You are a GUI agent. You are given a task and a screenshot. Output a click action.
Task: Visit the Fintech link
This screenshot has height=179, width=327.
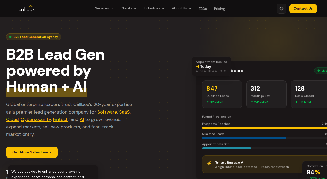[x=61, y=119]
